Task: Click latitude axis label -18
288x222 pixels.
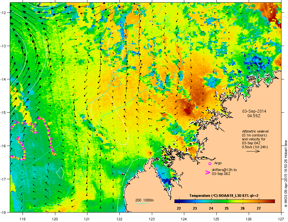Action: 3,212
